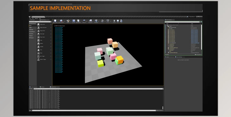Toggle visibility eye for GameMode
Image resolution: width=231 pixels, height=117 pixels.
tap(165, 46)
